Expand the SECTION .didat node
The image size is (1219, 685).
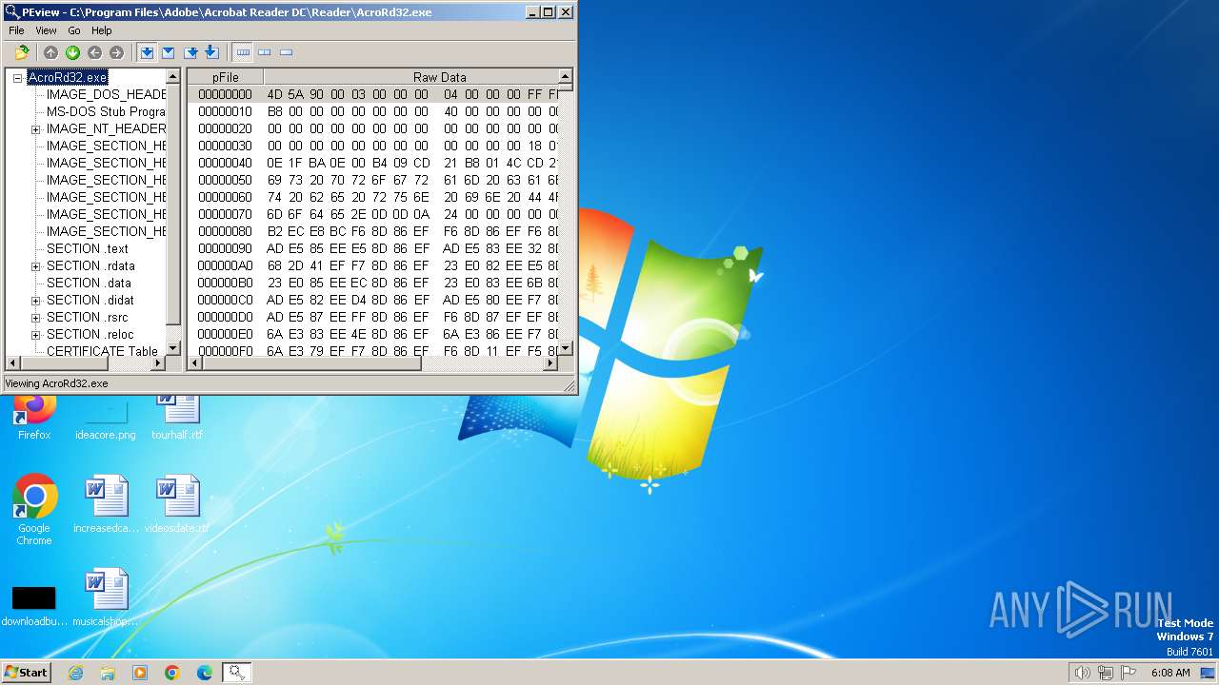[x=35, y=301]
